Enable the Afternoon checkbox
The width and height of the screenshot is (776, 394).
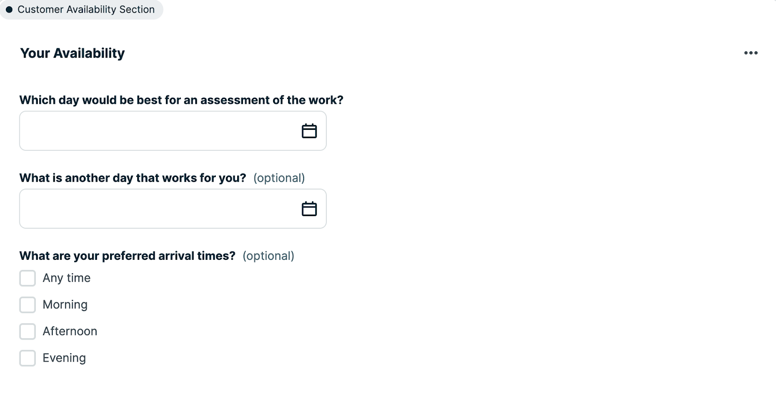(28, 331)
